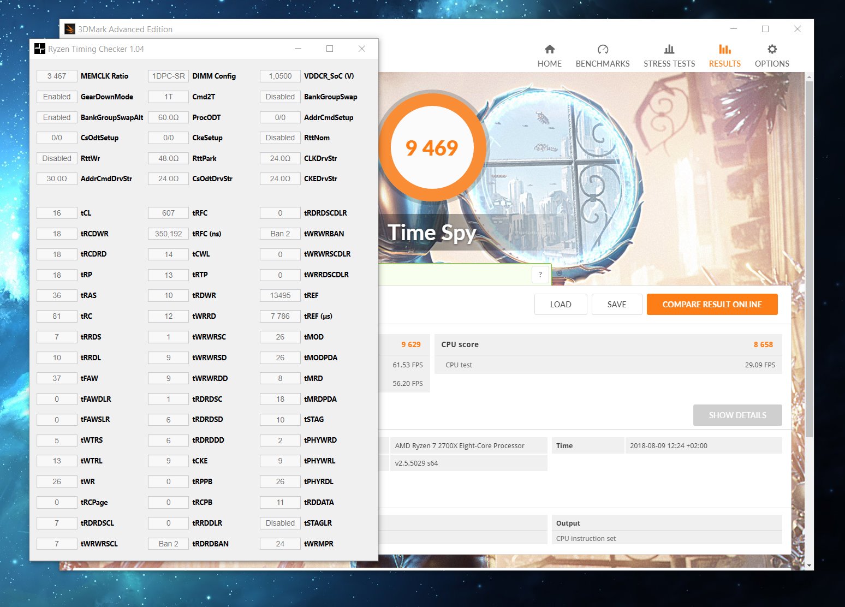Click the CPU score 8 658 value
This screenshot has height=607, width=845.
tap(763, 344)
